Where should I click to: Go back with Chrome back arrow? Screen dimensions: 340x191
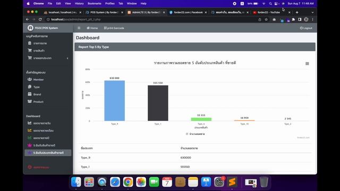pyautogui.click(x=27, y=19)
